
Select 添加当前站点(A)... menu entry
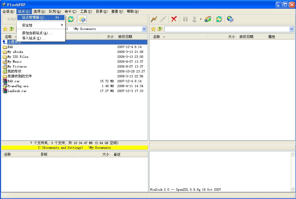point(41,33)
